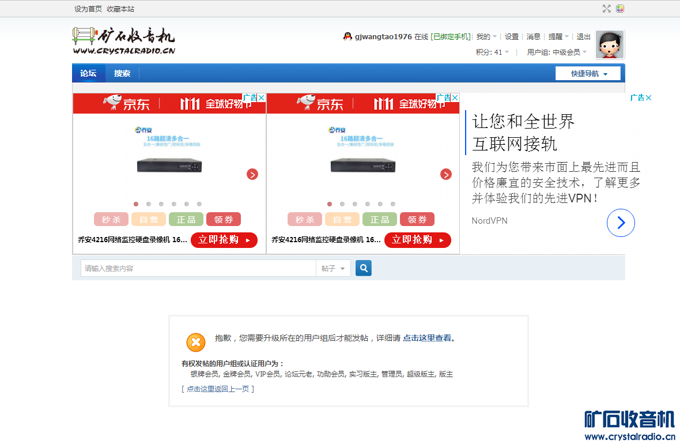The image size is (680, 444).
Task: Click the 京东 banner in second ad
Action: 362,104
